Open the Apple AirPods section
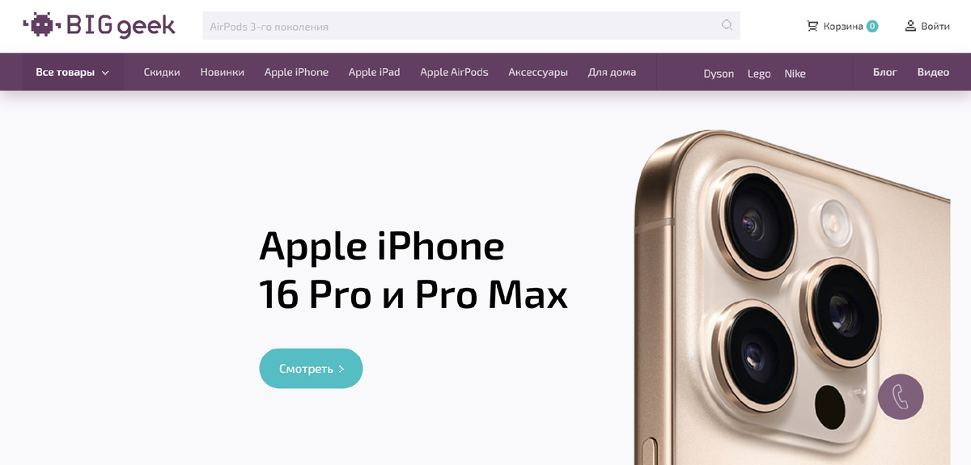The image size is (971, 465). pos(454,72)
